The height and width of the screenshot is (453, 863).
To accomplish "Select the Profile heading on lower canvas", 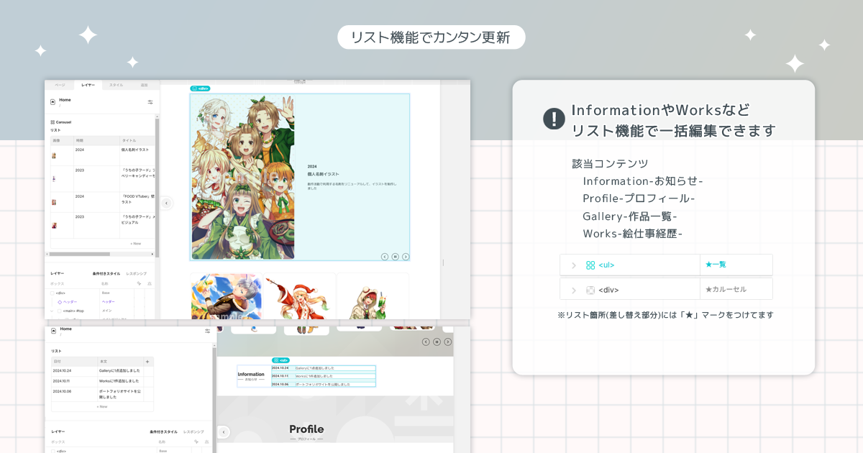I will tap(306, 429).
